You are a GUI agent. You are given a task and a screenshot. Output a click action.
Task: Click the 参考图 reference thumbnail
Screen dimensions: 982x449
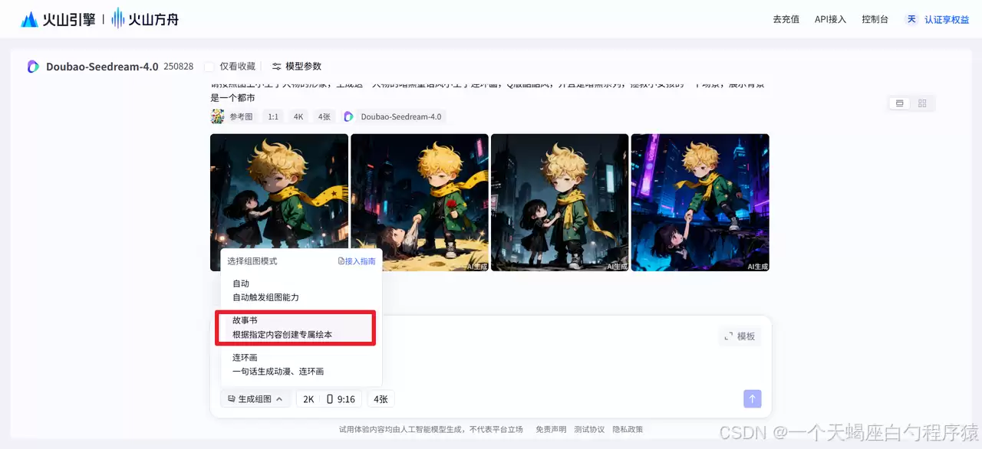point(217,116)
